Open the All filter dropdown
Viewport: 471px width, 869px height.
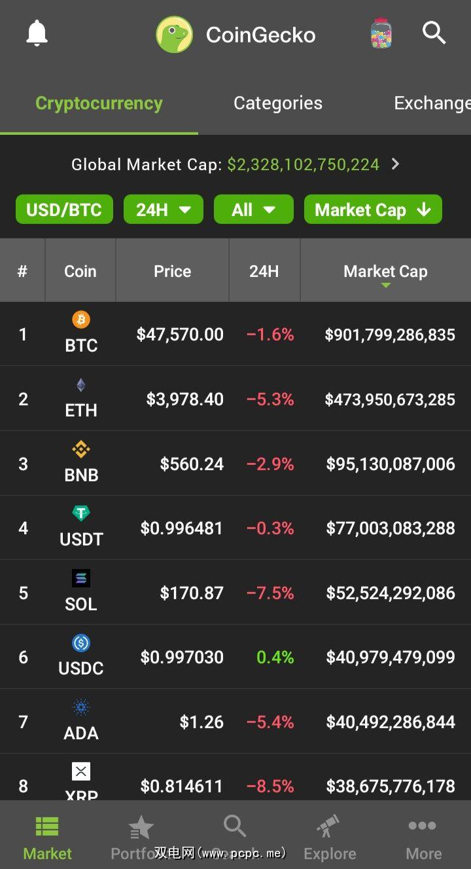[253, 210]
